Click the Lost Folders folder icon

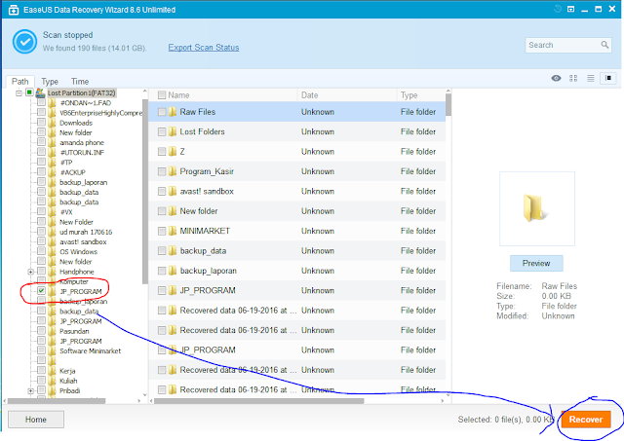(x=173, y=131)
